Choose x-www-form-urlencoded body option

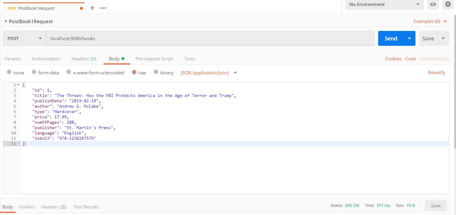coord(69,72)
